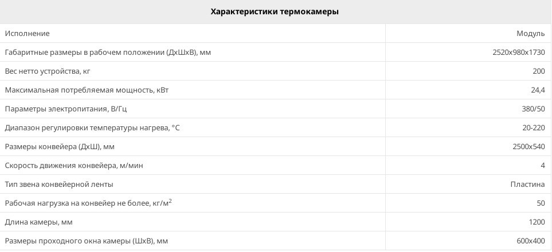Select the "Тип звена конвейерной ленты" label

click(59, 185)
